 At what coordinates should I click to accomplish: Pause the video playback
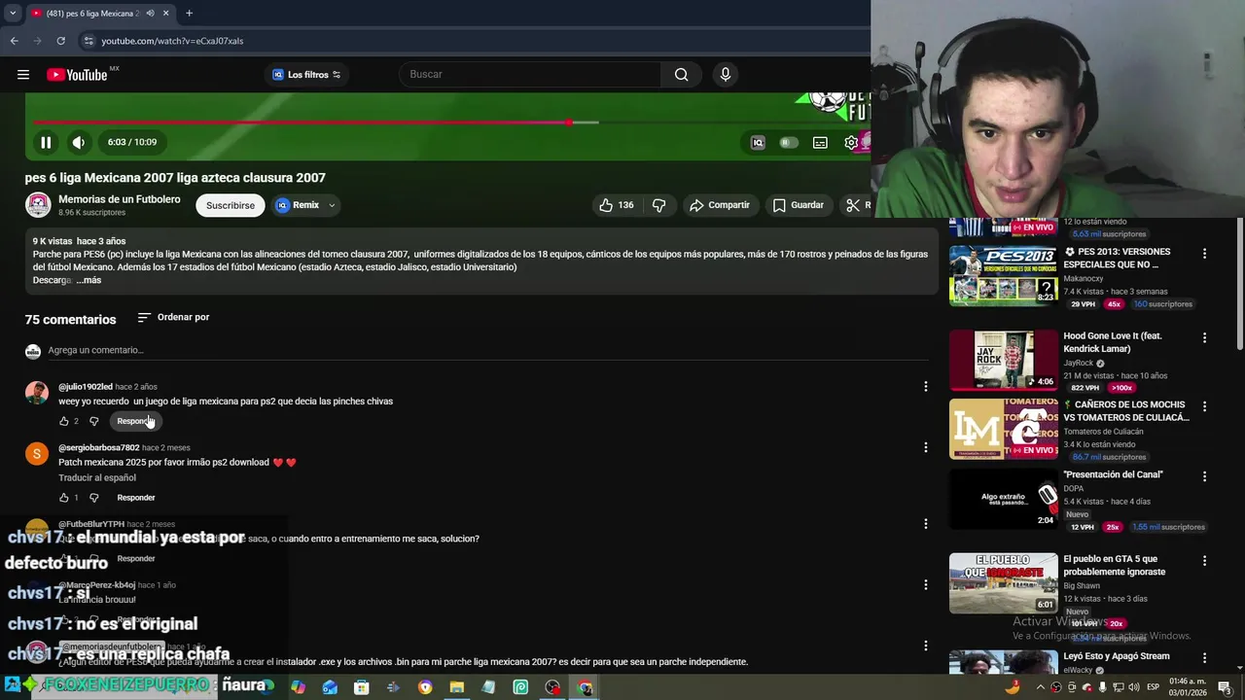[46, 142]
